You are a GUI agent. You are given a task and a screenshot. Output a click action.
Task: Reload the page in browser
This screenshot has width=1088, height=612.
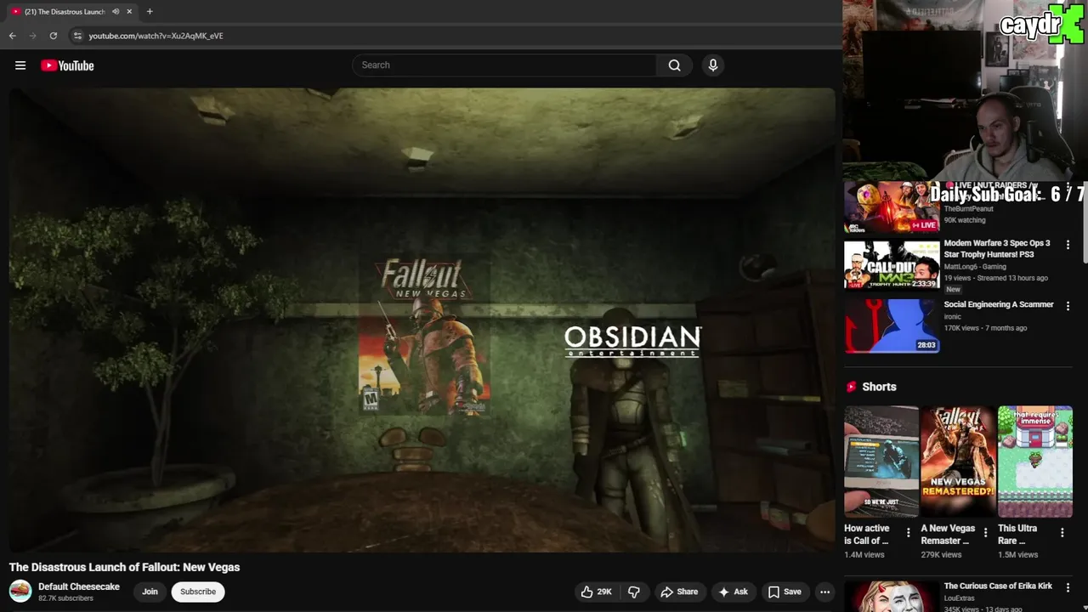pyautogui.click(x=53, y=36)
